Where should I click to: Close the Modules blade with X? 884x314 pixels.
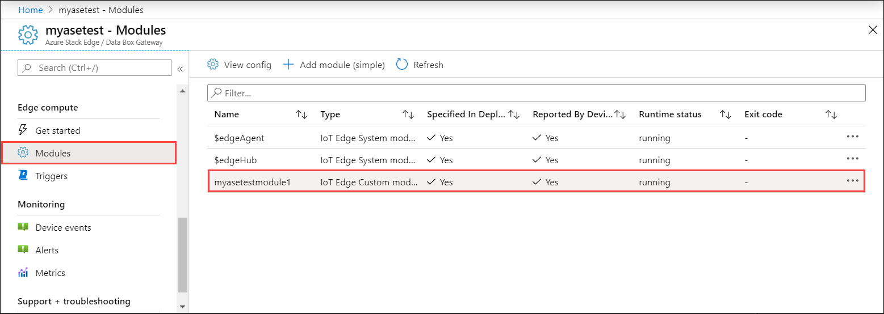point(873,30)
